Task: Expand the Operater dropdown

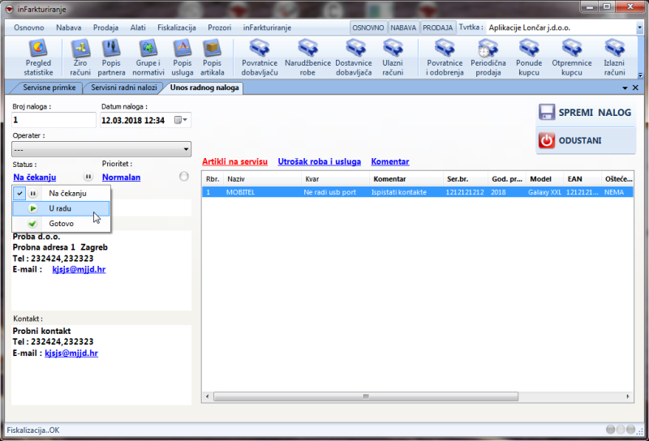Action: [186, 149]
